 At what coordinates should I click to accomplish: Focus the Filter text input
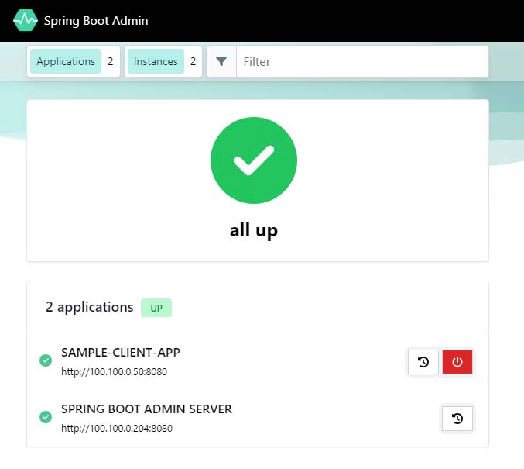tap(362, 61)
